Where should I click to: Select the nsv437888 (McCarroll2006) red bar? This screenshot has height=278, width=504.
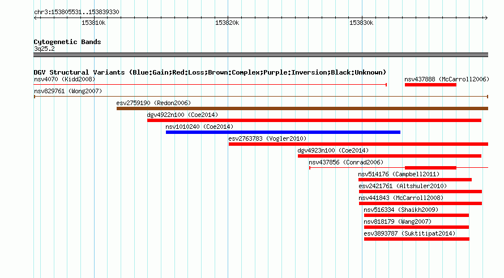point(430,85)
